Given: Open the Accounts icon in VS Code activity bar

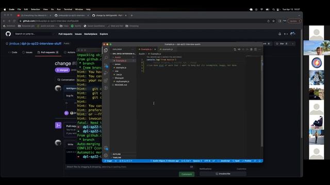Looking at the screenshot, I should pyautogui.click(x=106, y=148).
